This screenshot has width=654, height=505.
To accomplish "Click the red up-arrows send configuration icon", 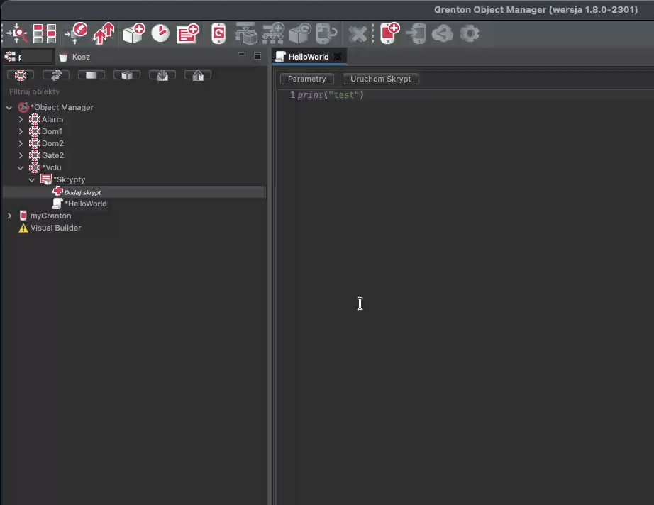I will pyautogui.click(x=104, y=33).
